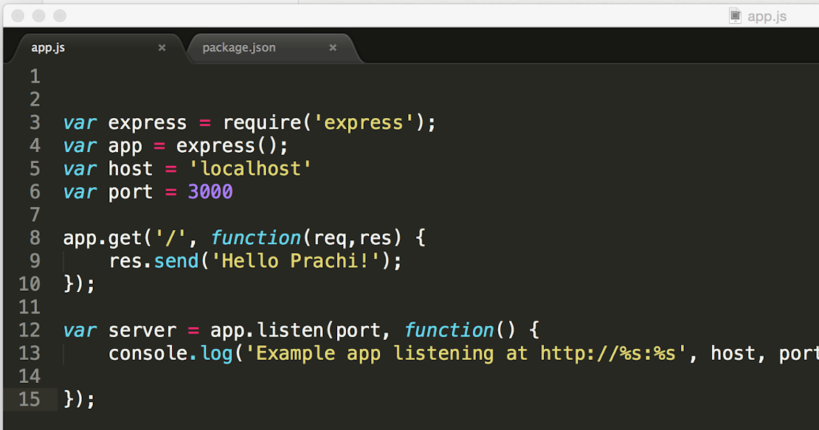Click the third window zoom button
Image resolution: width=819 pixels, height=430 pixels.
[59, 15]
